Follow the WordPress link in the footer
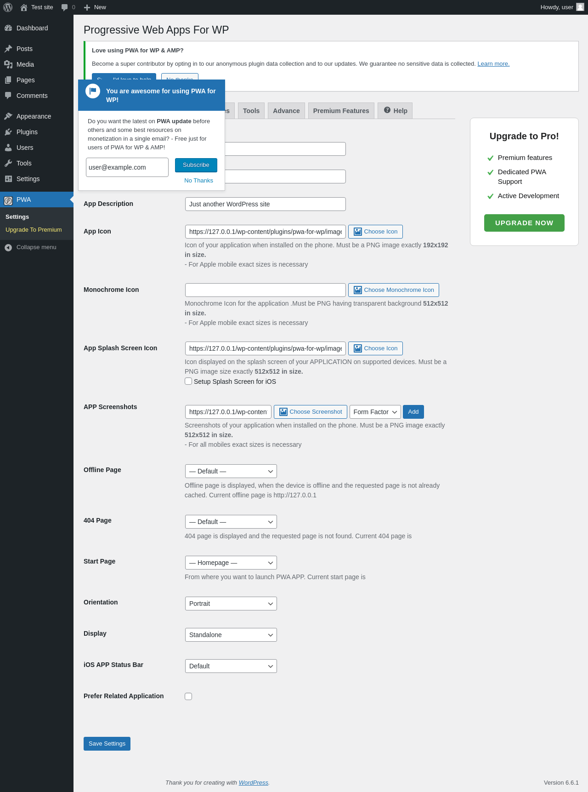Viewport: 588px width, 792px height. [x=254, y=783]
